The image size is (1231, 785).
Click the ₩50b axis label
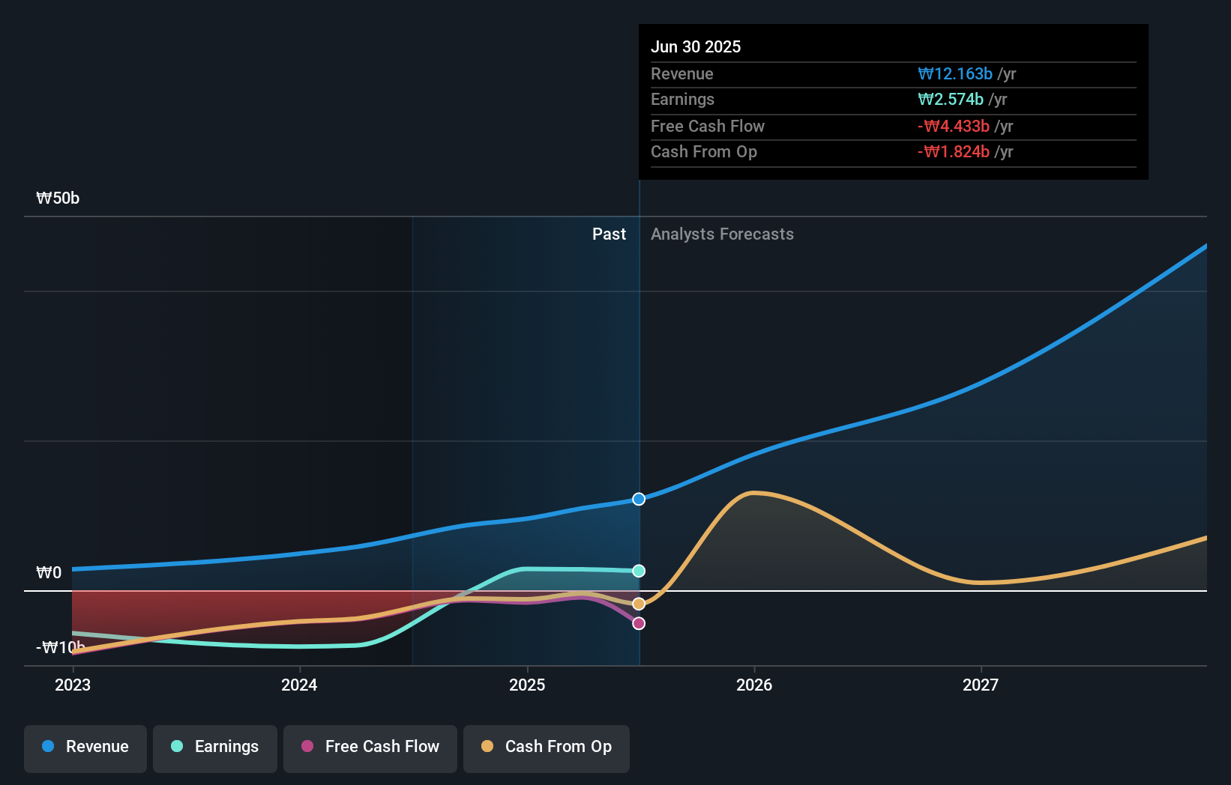pyautogui.click(x=56, y=198)
